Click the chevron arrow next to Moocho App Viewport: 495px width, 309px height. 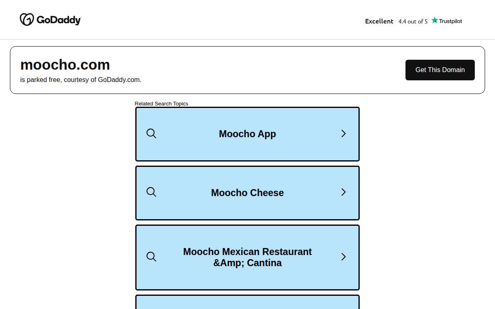[343, 133]
